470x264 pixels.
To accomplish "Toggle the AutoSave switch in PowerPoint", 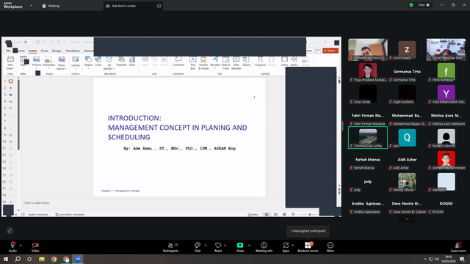I will point(28,42).
